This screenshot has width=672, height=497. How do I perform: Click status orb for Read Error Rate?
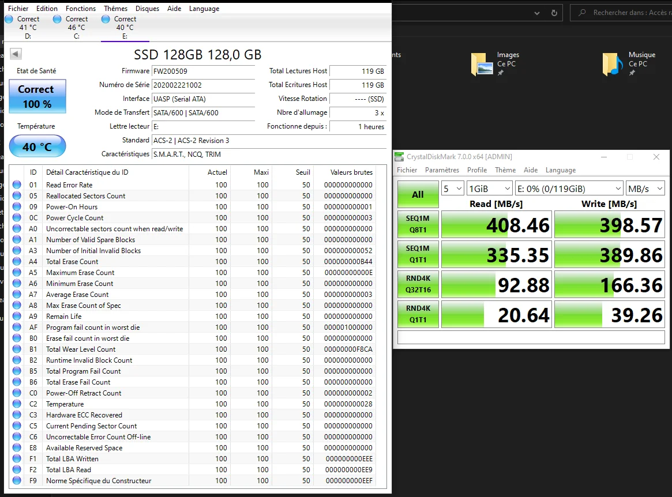pos(17,185)
